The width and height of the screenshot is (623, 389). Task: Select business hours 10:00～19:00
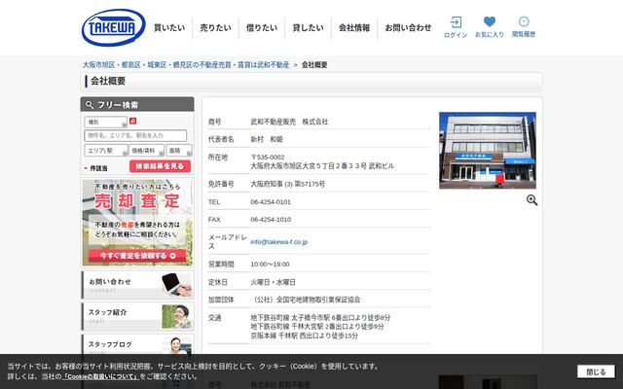(270, 265)
